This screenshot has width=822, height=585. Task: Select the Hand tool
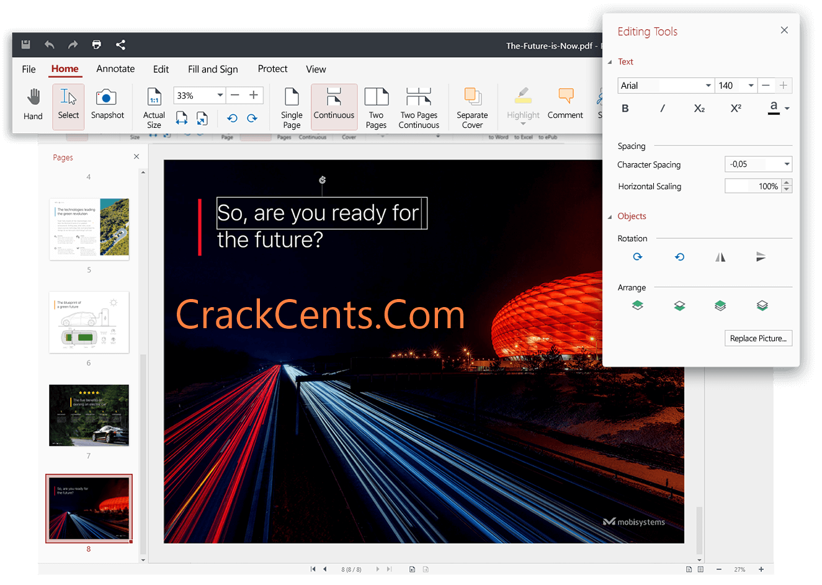tap(34, 104)
